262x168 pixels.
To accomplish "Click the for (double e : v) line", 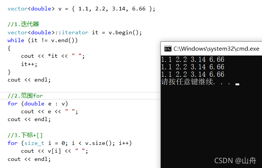I will click(x=38, y=104).
